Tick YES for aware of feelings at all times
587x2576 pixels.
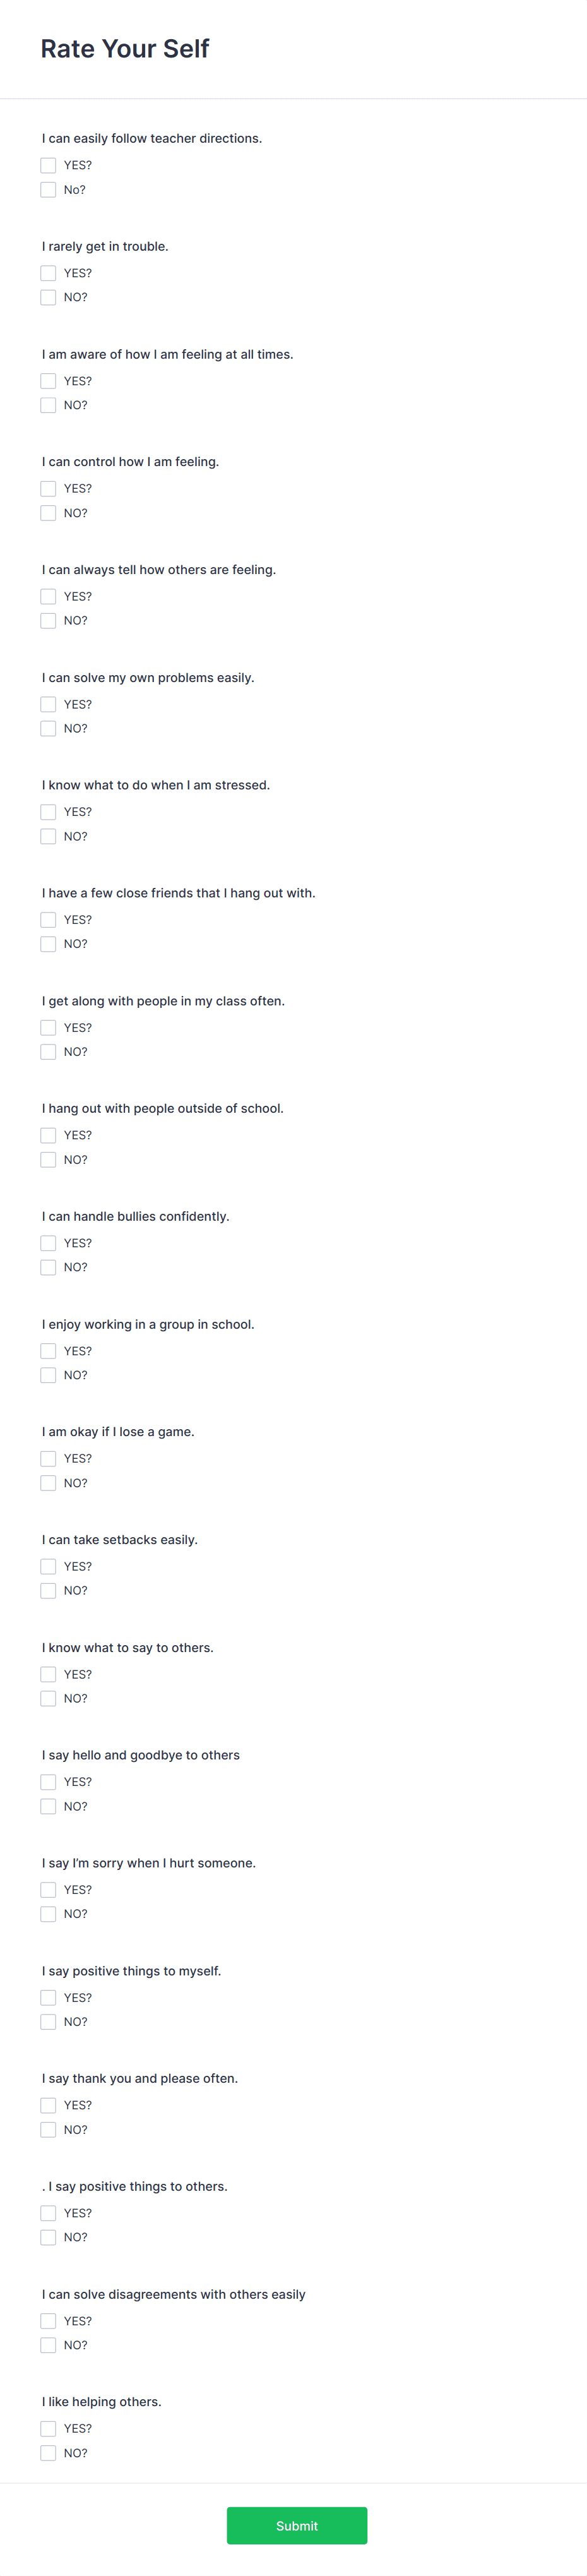(x=48, y=381)
